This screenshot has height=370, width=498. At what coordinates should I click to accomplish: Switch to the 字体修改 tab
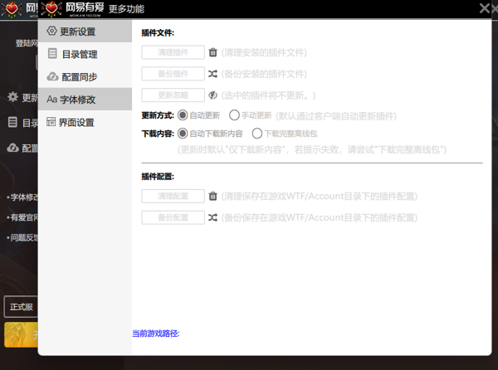pos(77,100)
